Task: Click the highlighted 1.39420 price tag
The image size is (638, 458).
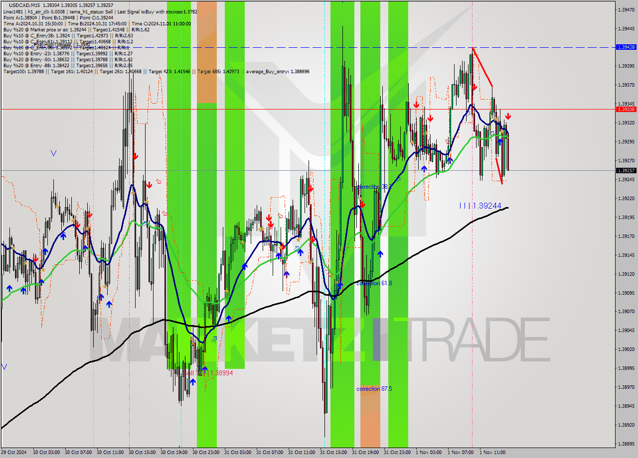Action: pyautogui.click(x=626, y=47)
